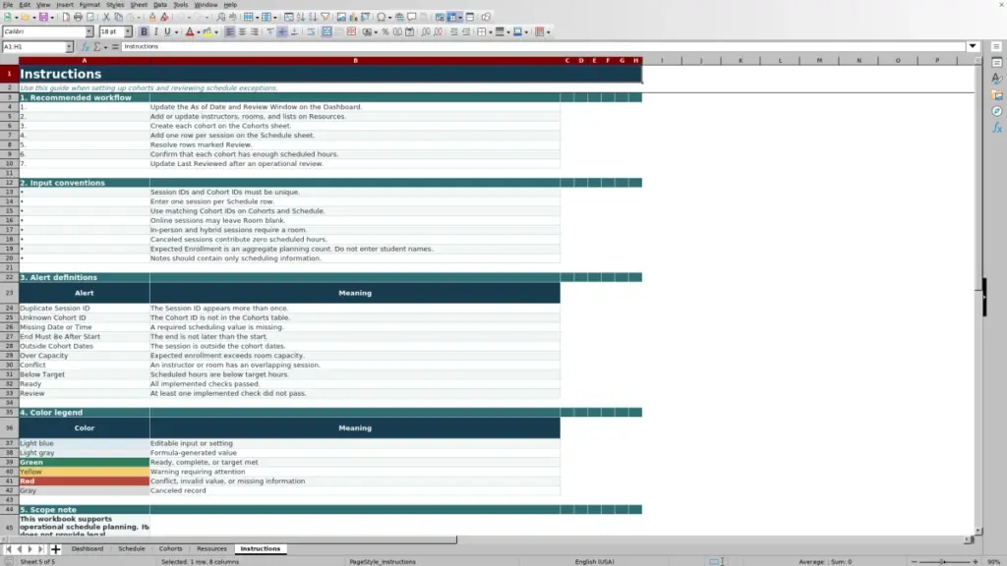Open Borders dropdown arrow
This screenshot has width=1007, height=566.
[491, 31]
